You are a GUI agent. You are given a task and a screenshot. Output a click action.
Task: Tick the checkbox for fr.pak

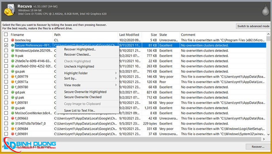pyautogui.click(x=6, y=55)
